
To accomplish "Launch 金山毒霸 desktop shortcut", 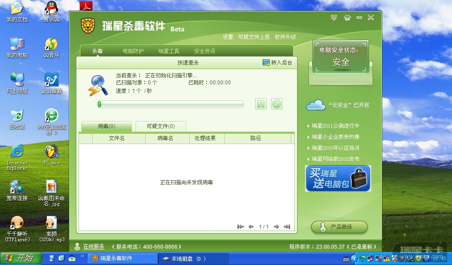I will click(51, 83).
